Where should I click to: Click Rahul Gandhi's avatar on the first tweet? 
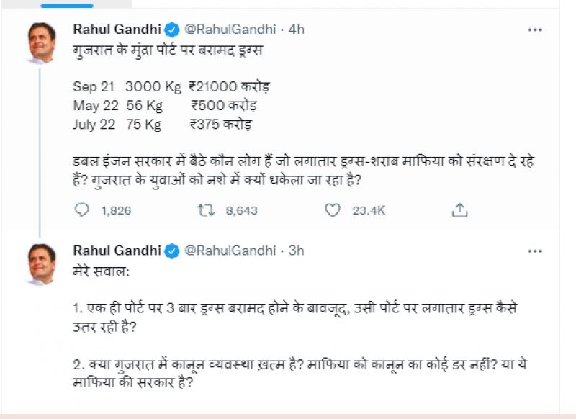[42, 42]
